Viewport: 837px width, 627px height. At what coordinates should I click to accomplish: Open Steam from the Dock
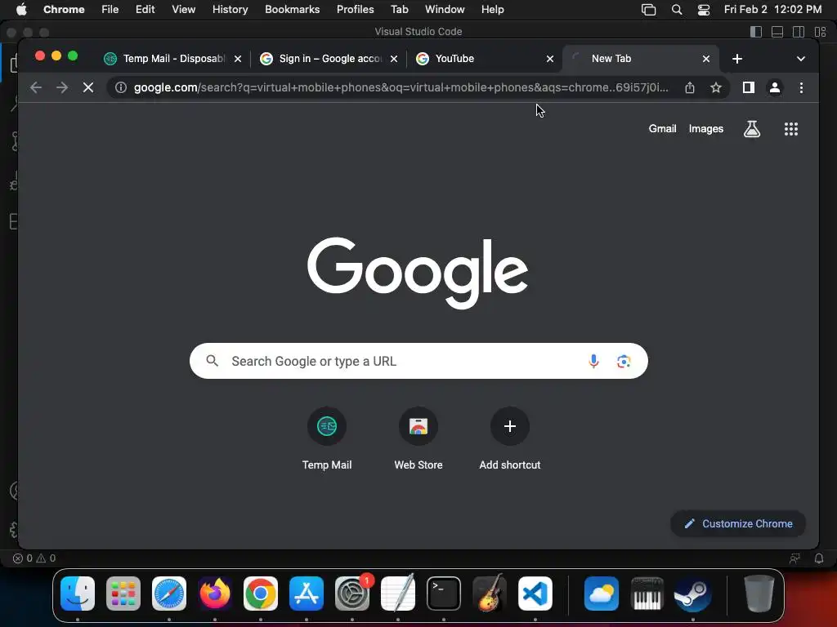(x=693, y=594)
